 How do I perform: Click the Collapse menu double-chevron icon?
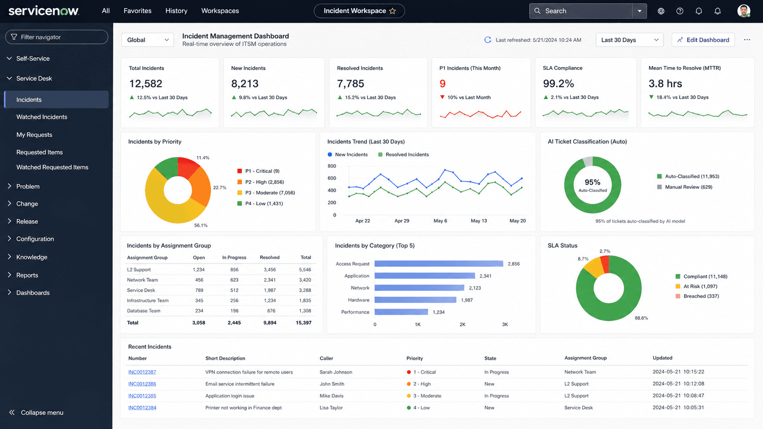pyautogui.click(x=12, y=412)
